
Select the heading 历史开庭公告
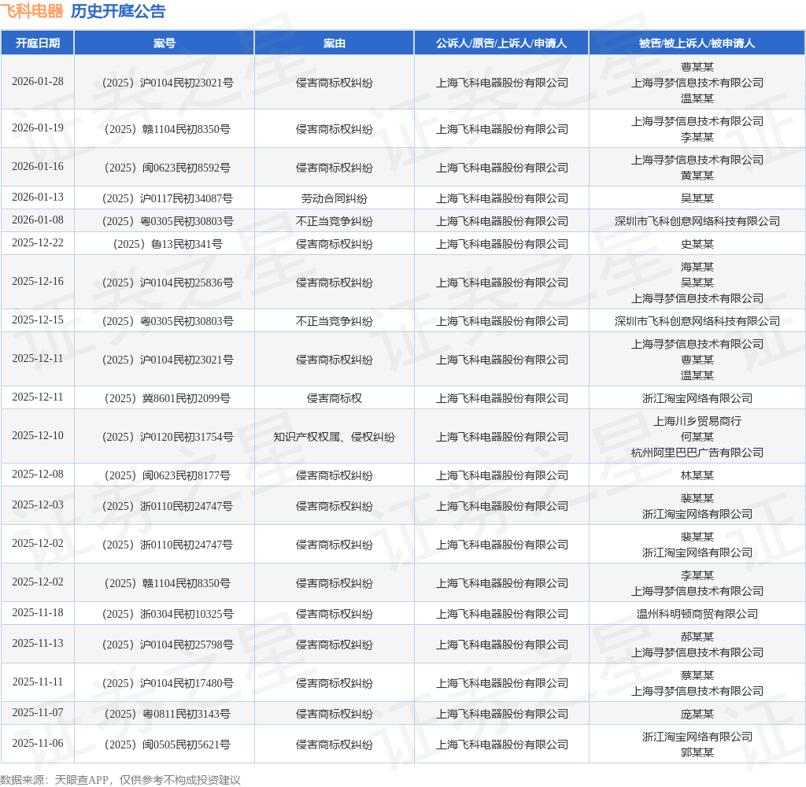coord(118,11)
